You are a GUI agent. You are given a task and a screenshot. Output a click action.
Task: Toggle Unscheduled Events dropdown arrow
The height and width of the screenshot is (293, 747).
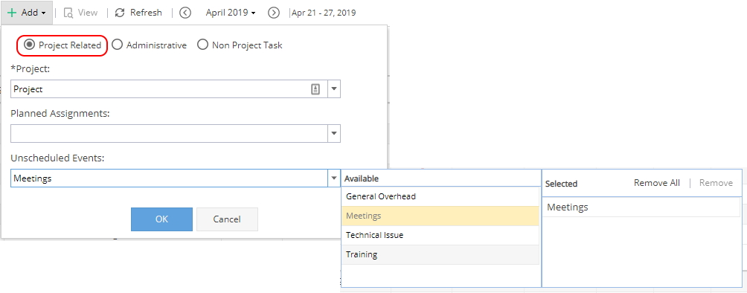[334, 178]
